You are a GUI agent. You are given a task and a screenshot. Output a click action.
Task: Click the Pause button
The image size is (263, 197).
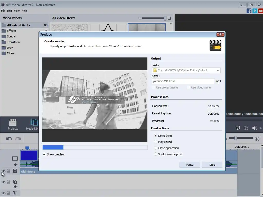(x=190, y=165)
